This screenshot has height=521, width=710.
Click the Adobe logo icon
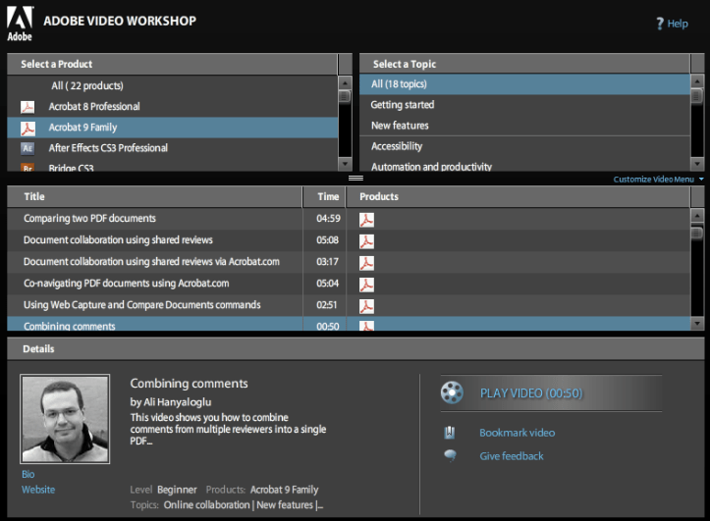(x=20, y=25)
